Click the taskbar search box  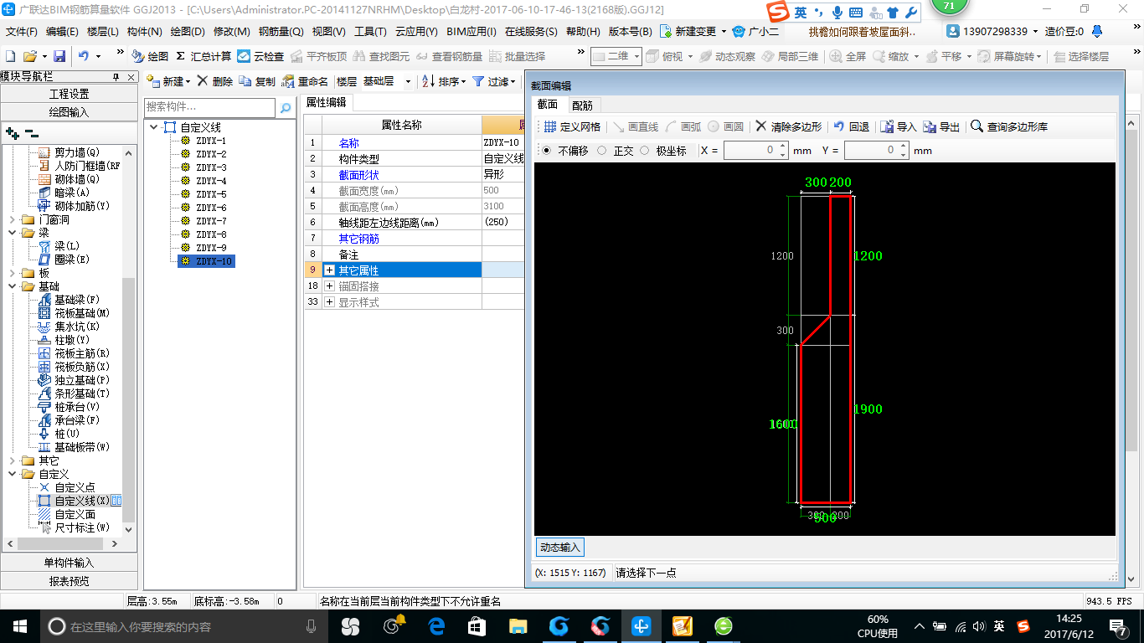[x=184, y=626]
